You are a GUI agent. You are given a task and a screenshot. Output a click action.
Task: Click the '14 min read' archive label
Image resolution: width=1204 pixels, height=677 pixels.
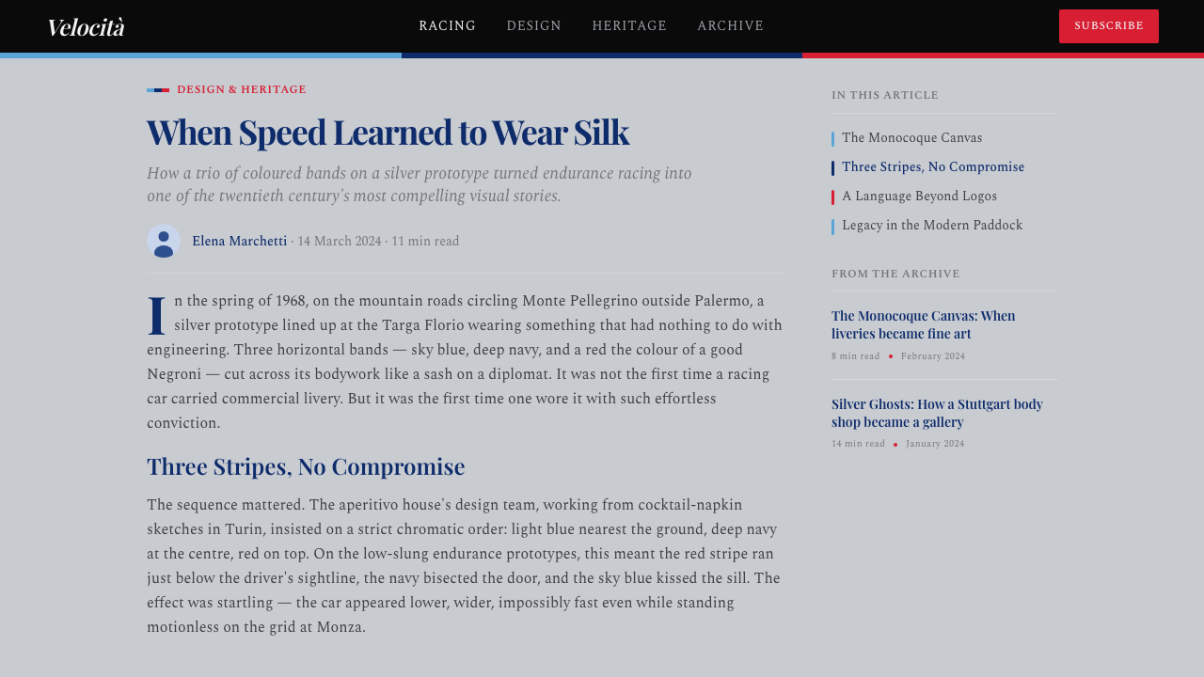click(858, 445)
